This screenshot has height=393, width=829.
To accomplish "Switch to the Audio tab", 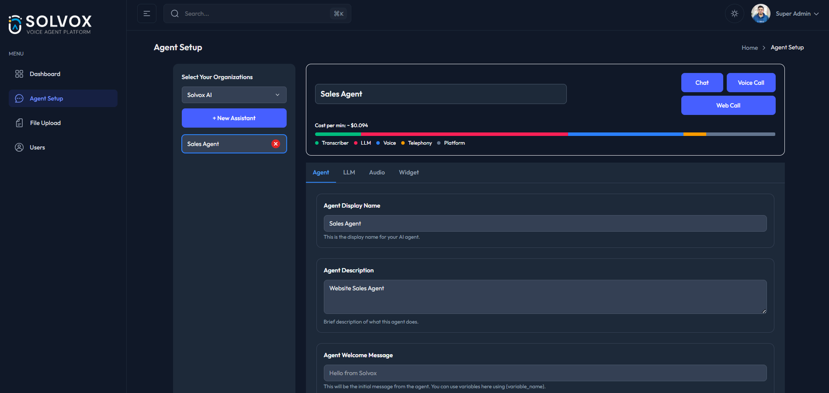I will point(377,173).
